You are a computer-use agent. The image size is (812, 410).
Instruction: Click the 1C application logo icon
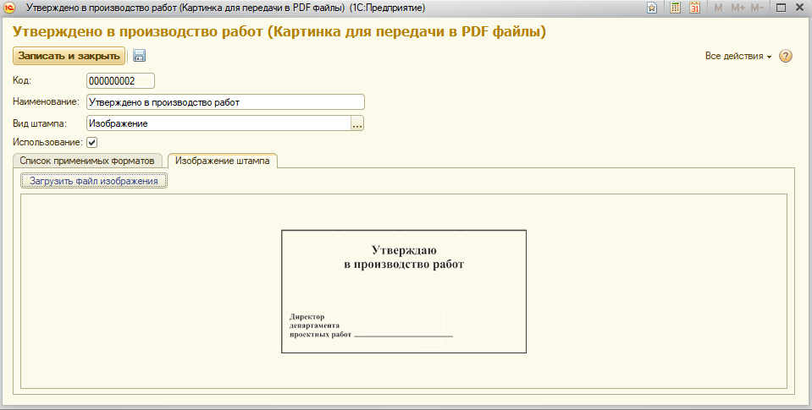coord(10,8)
